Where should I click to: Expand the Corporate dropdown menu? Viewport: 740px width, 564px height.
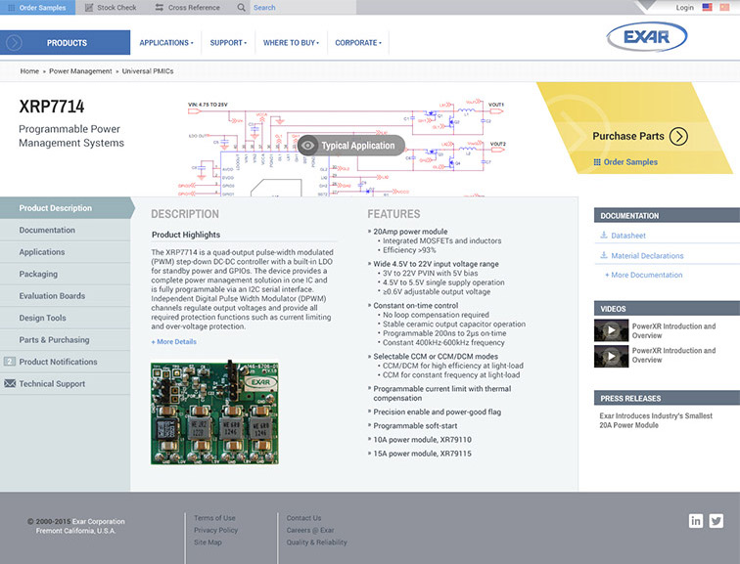[x=357, y=43]
